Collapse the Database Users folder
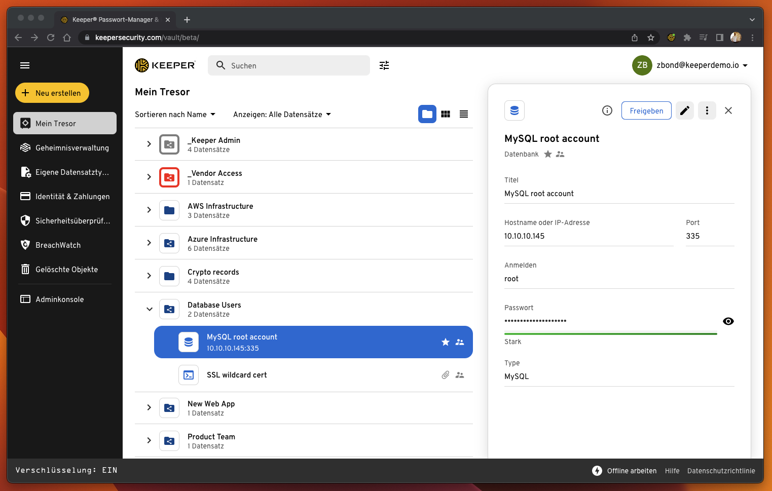Image resolution: width=772 pixels, height=491 pixels. pyautogui.click(x=150, y=309)
